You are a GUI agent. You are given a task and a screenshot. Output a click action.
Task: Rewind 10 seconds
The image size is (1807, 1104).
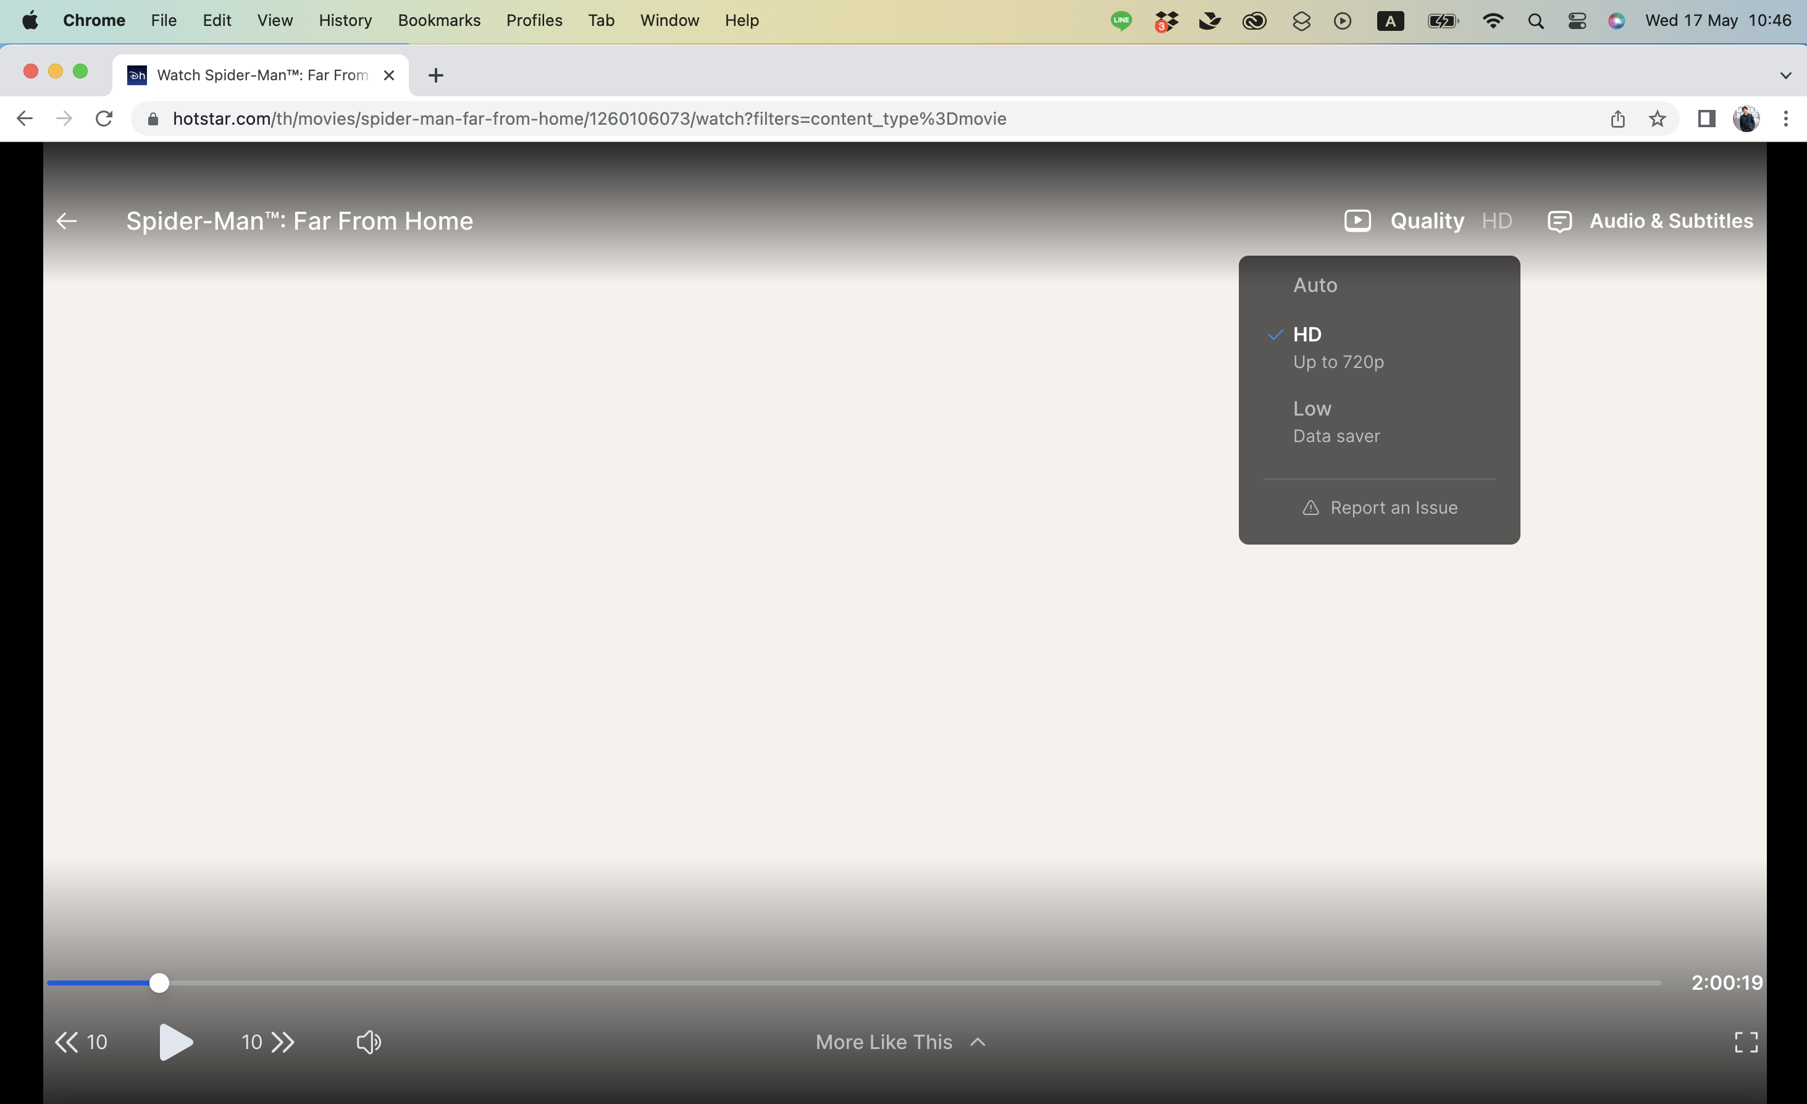pos(81,1042)
